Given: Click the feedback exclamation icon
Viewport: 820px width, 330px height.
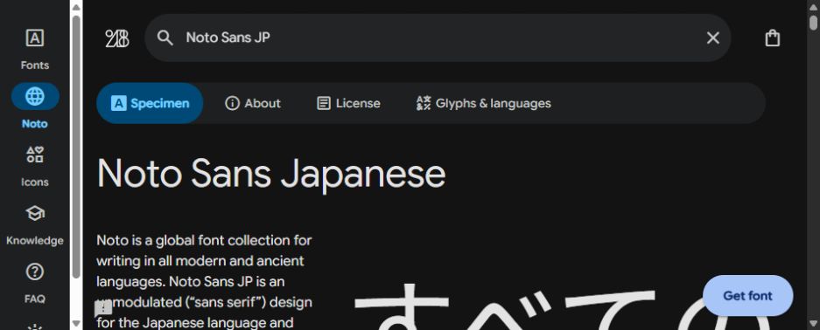Looking at the screenshot, I should (103, 308).
